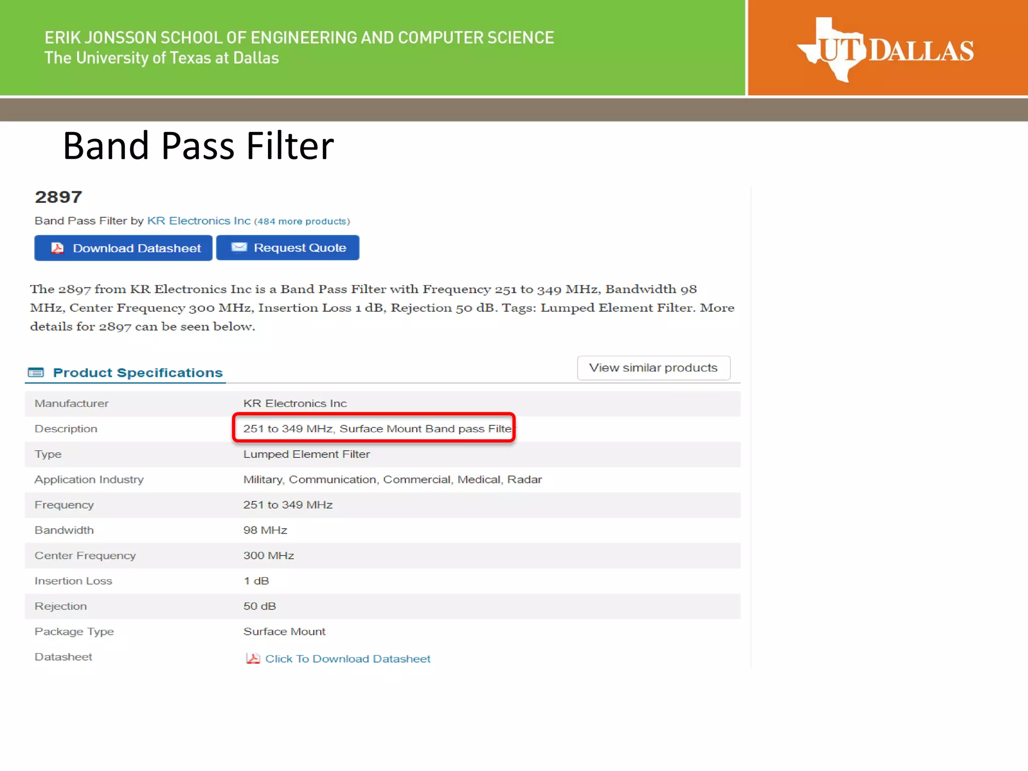This screenshot has height=771, width=1028.
Task: Click the Center Frequency value 300 MHz
Action: 269,556
